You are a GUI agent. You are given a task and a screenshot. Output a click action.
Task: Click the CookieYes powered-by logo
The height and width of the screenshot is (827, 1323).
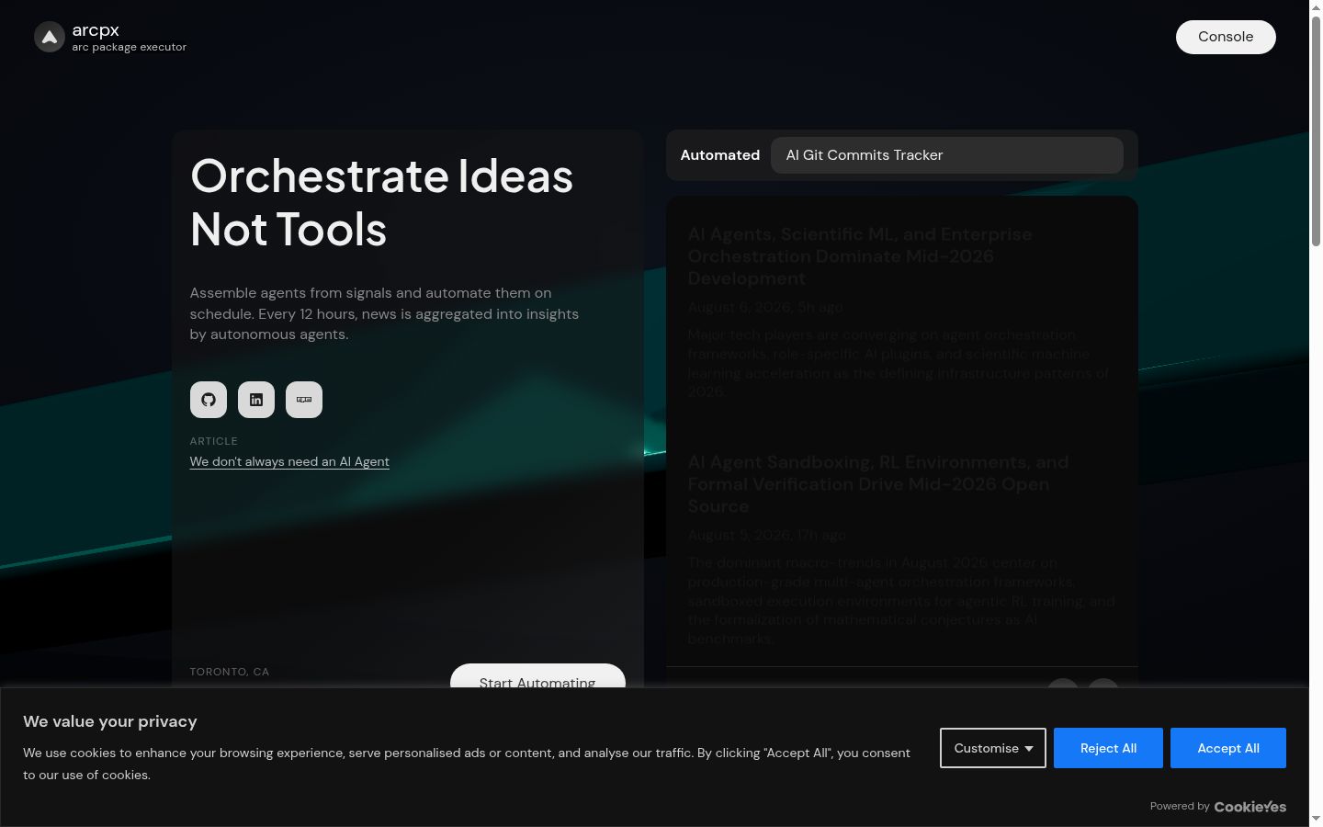(x=1250, y=807)
